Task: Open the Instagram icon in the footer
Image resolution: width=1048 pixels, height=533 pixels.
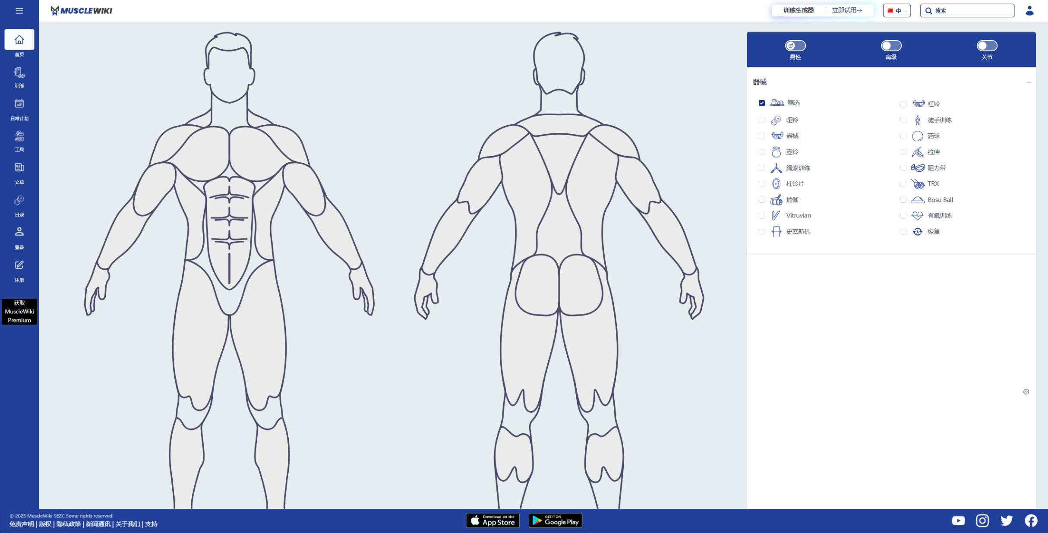Action: pyautogui.click(x=982, y=520)
